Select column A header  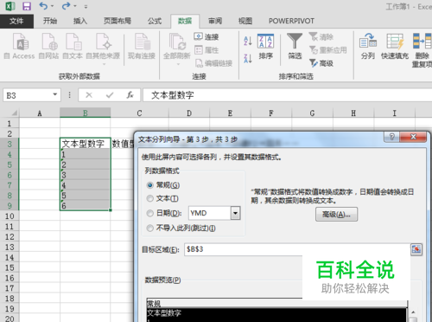coord(40,113)
